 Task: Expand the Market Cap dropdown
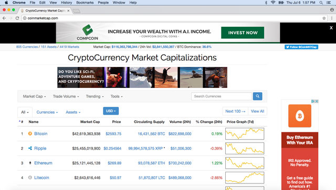34,96
